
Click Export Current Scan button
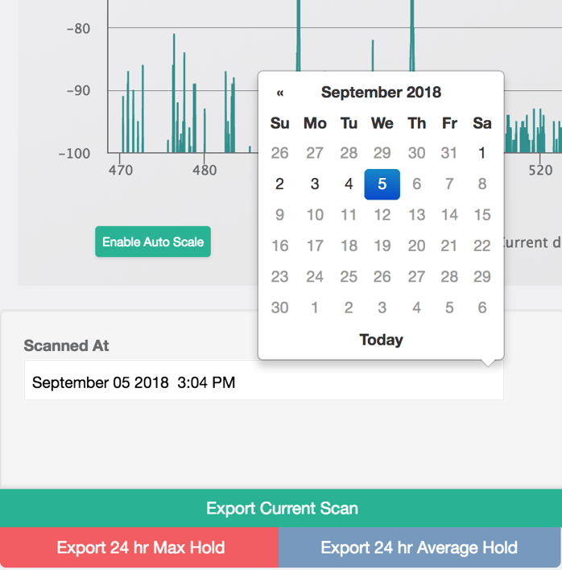point(281,508)
